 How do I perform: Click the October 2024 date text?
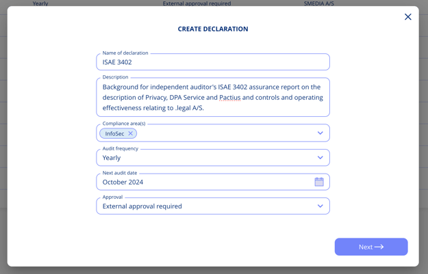click(x=123, y=182)
